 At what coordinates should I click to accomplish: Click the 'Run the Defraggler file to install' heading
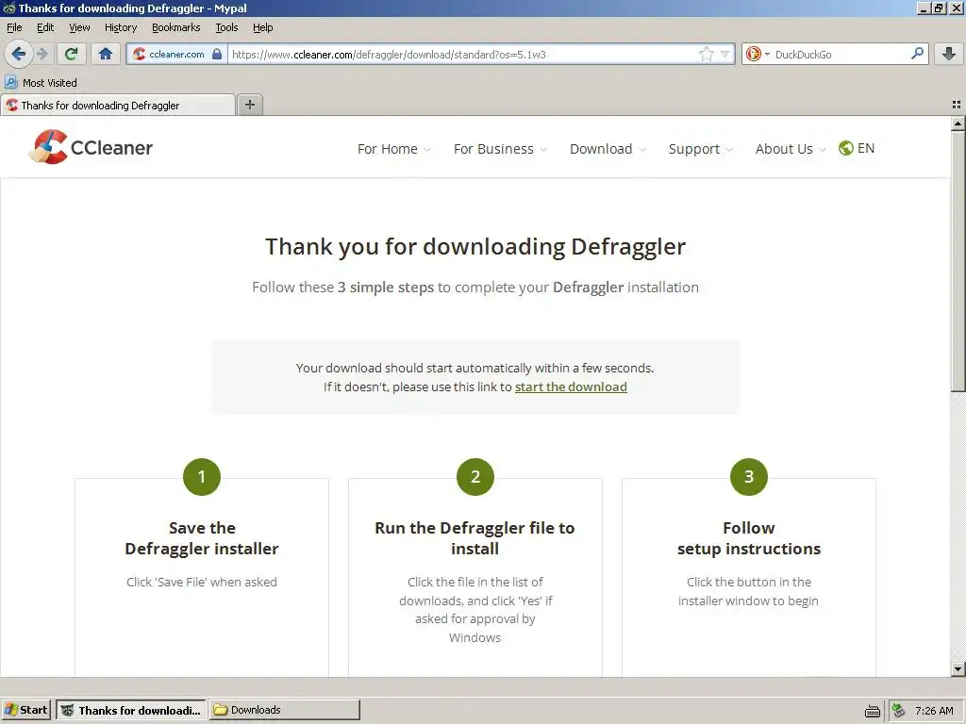pyautogui.click(x=475, y=538)
